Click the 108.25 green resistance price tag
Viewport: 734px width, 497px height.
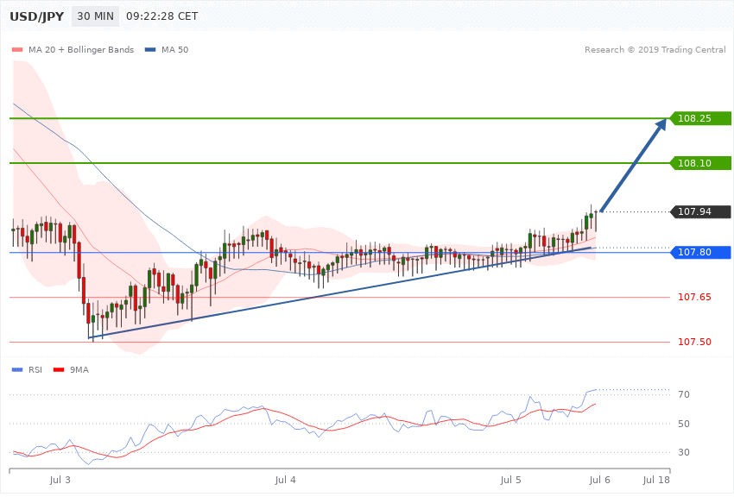(701, 118)
